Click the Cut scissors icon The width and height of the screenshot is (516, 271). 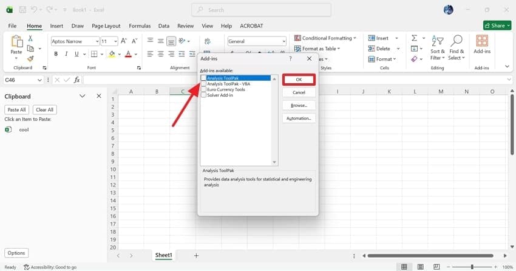30,38
